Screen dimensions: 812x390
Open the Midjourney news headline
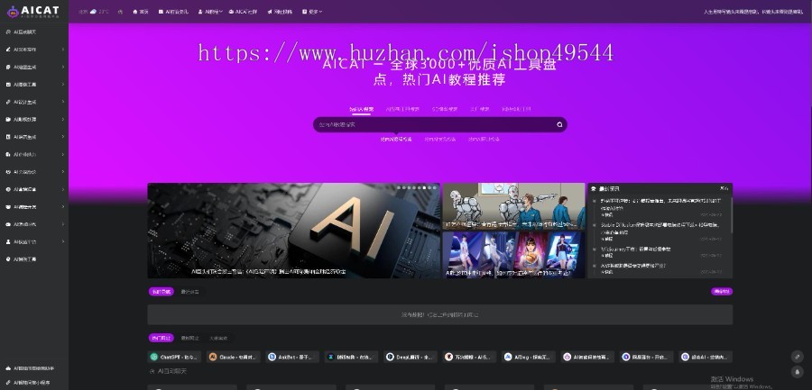[635, 249]
